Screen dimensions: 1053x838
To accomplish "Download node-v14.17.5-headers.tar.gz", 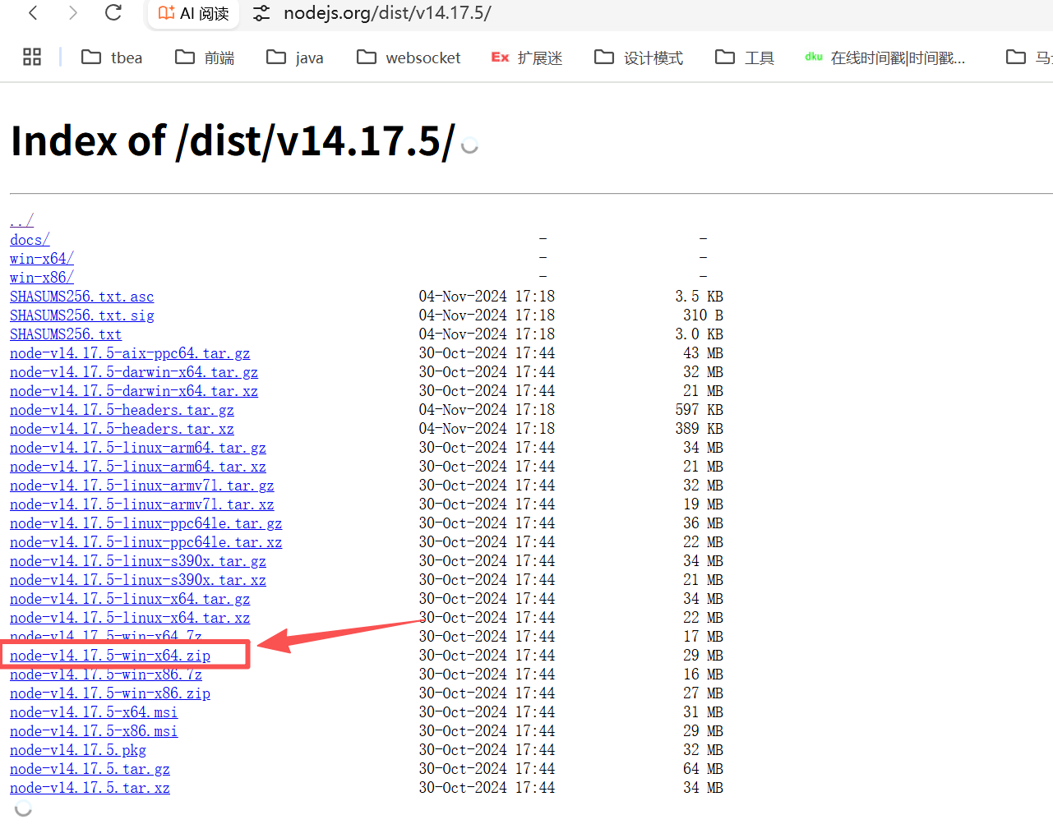I will tap(122, 409).
